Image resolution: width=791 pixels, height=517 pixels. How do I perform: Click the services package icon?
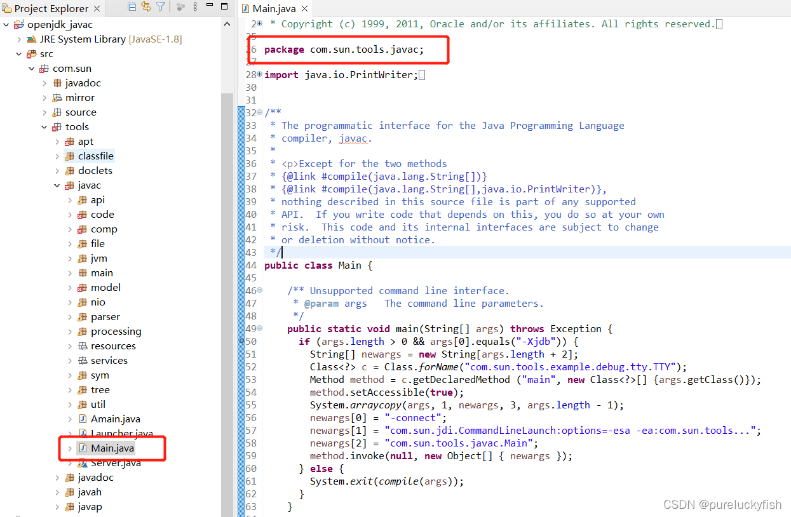(x=83, y=361)
